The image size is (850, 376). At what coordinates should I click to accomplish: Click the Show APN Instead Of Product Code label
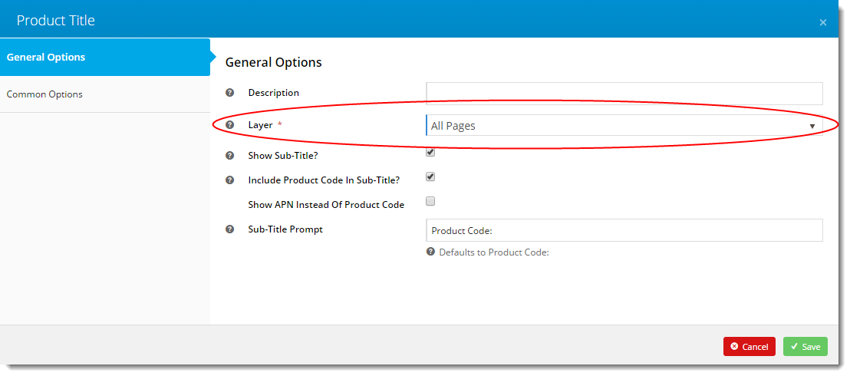(x=326, y=205)
